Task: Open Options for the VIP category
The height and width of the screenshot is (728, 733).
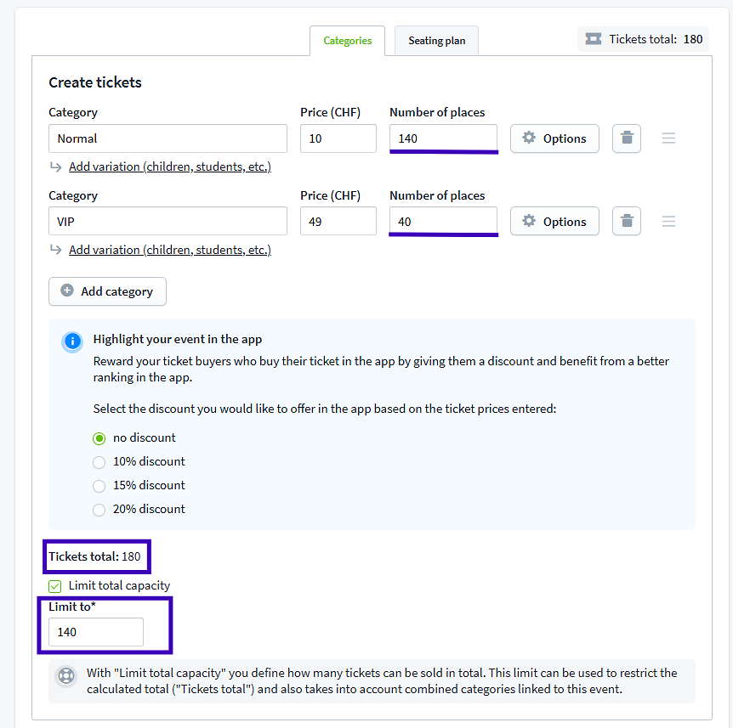Action: click(554, 222)
